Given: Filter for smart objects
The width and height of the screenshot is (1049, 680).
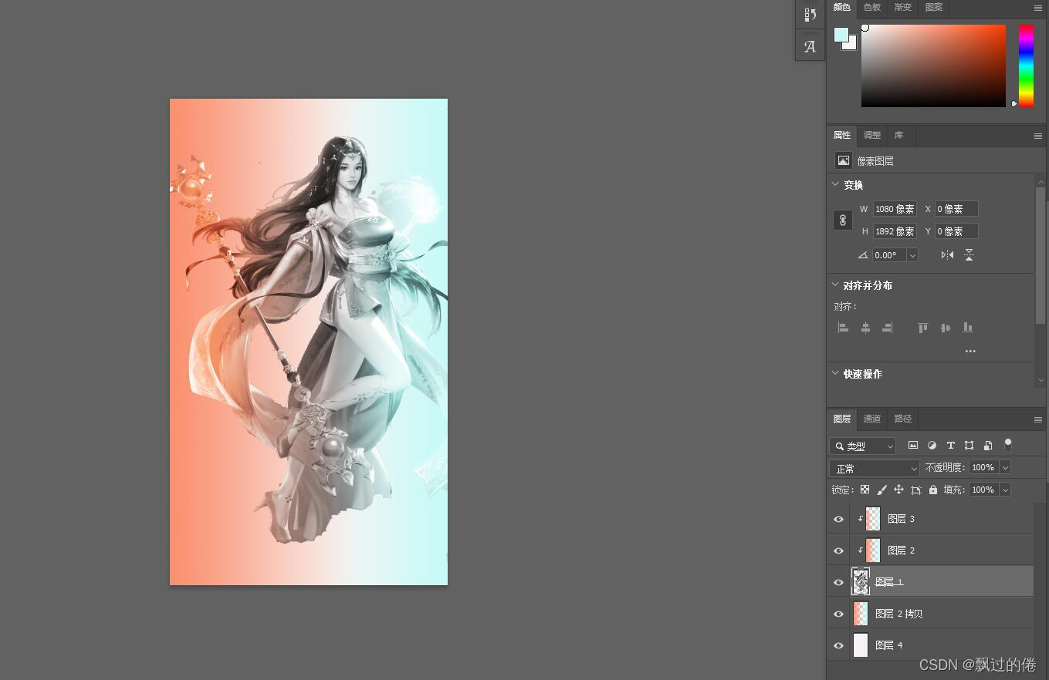Looking at the screenshot, I should click(988, 446).
